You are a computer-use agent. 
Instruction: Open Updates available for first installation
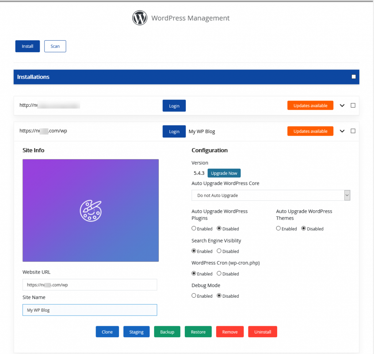click(x=310, y=105)
